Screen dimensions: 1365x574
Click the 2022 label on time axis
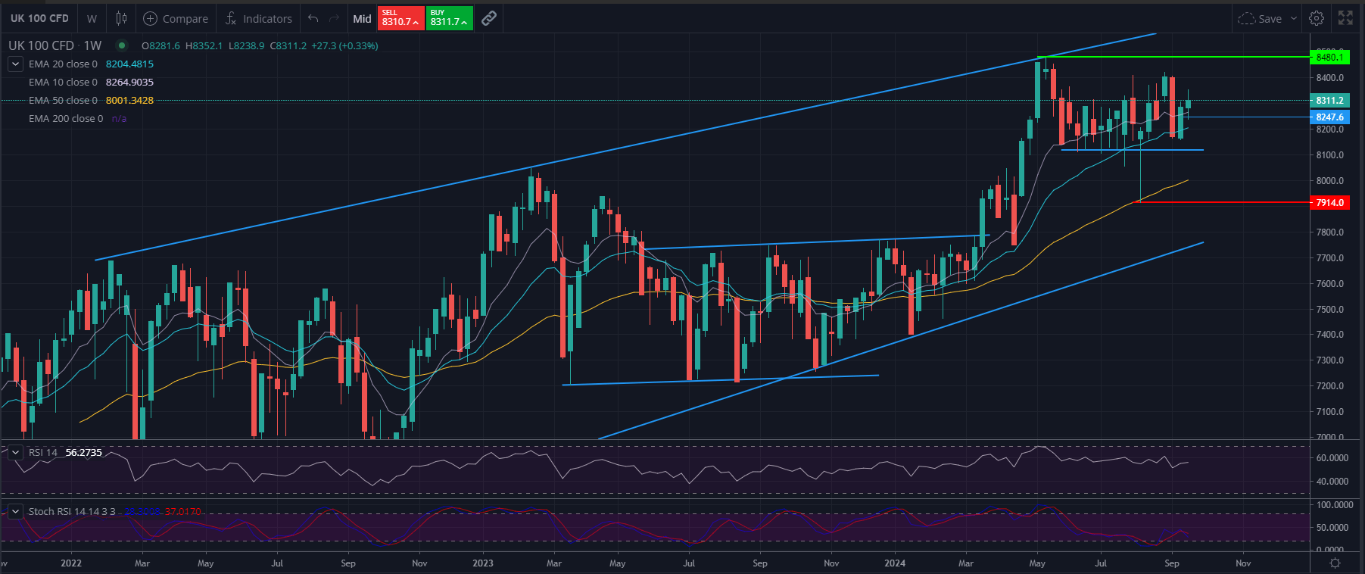(x=71, y=563)
